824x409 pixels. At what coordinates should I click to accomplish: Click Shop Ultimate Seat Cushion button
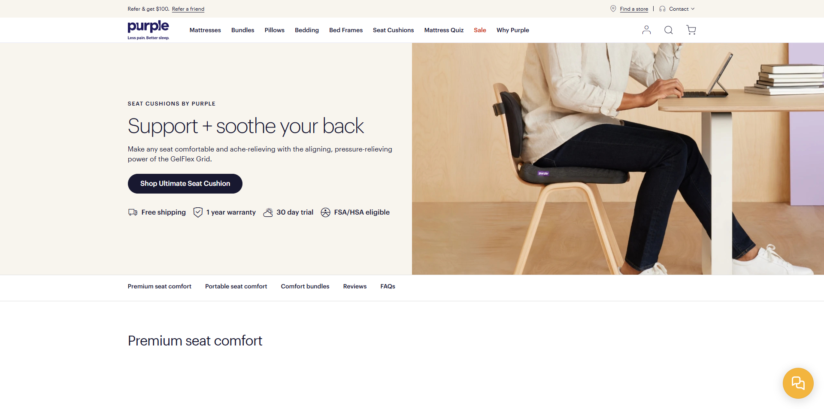click(185, 184)
